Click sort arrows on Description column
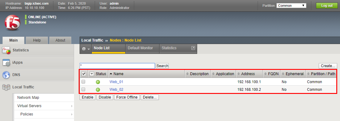This screenshot has width=340, height=121. (188, 74)
